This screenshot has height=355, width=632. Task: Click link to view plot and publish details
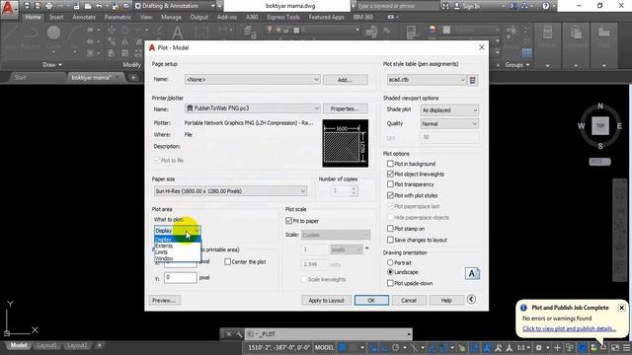(x=569, y=328)
